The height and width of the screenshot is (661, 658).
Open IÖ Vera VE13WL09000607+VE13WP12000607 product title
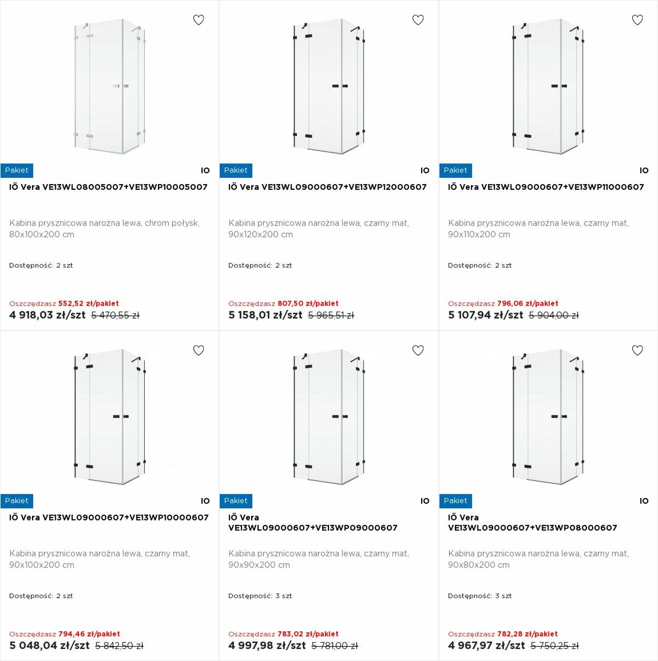327,187
